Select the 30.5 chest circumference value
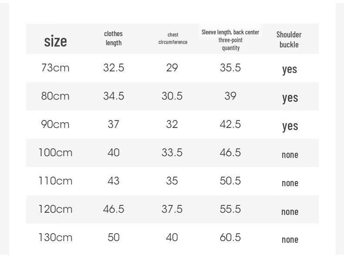Viewport: 344px width, 258px height. [172, 96]
